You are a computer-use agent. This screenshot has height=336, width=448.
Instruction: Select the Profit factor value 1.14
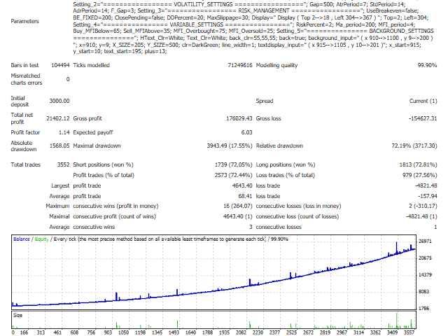63,132
